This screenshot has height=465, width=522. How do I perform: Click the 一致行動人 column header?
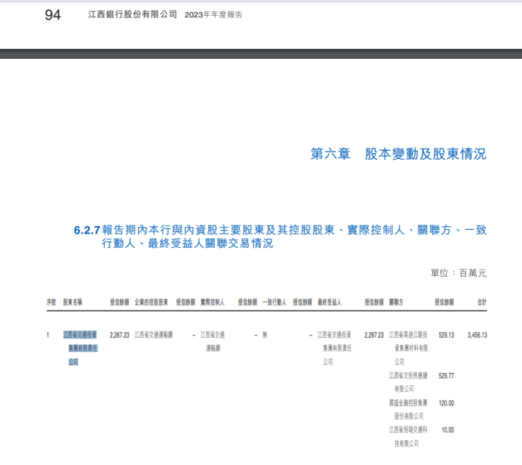pyautogui.click(x=275, y=302)
